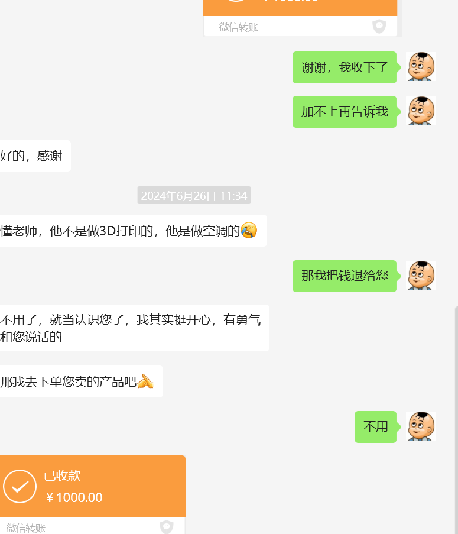Viewport: 458px width, 534px height.
Task: Click the crying-laughing emoji in the message
Action: 249,230
